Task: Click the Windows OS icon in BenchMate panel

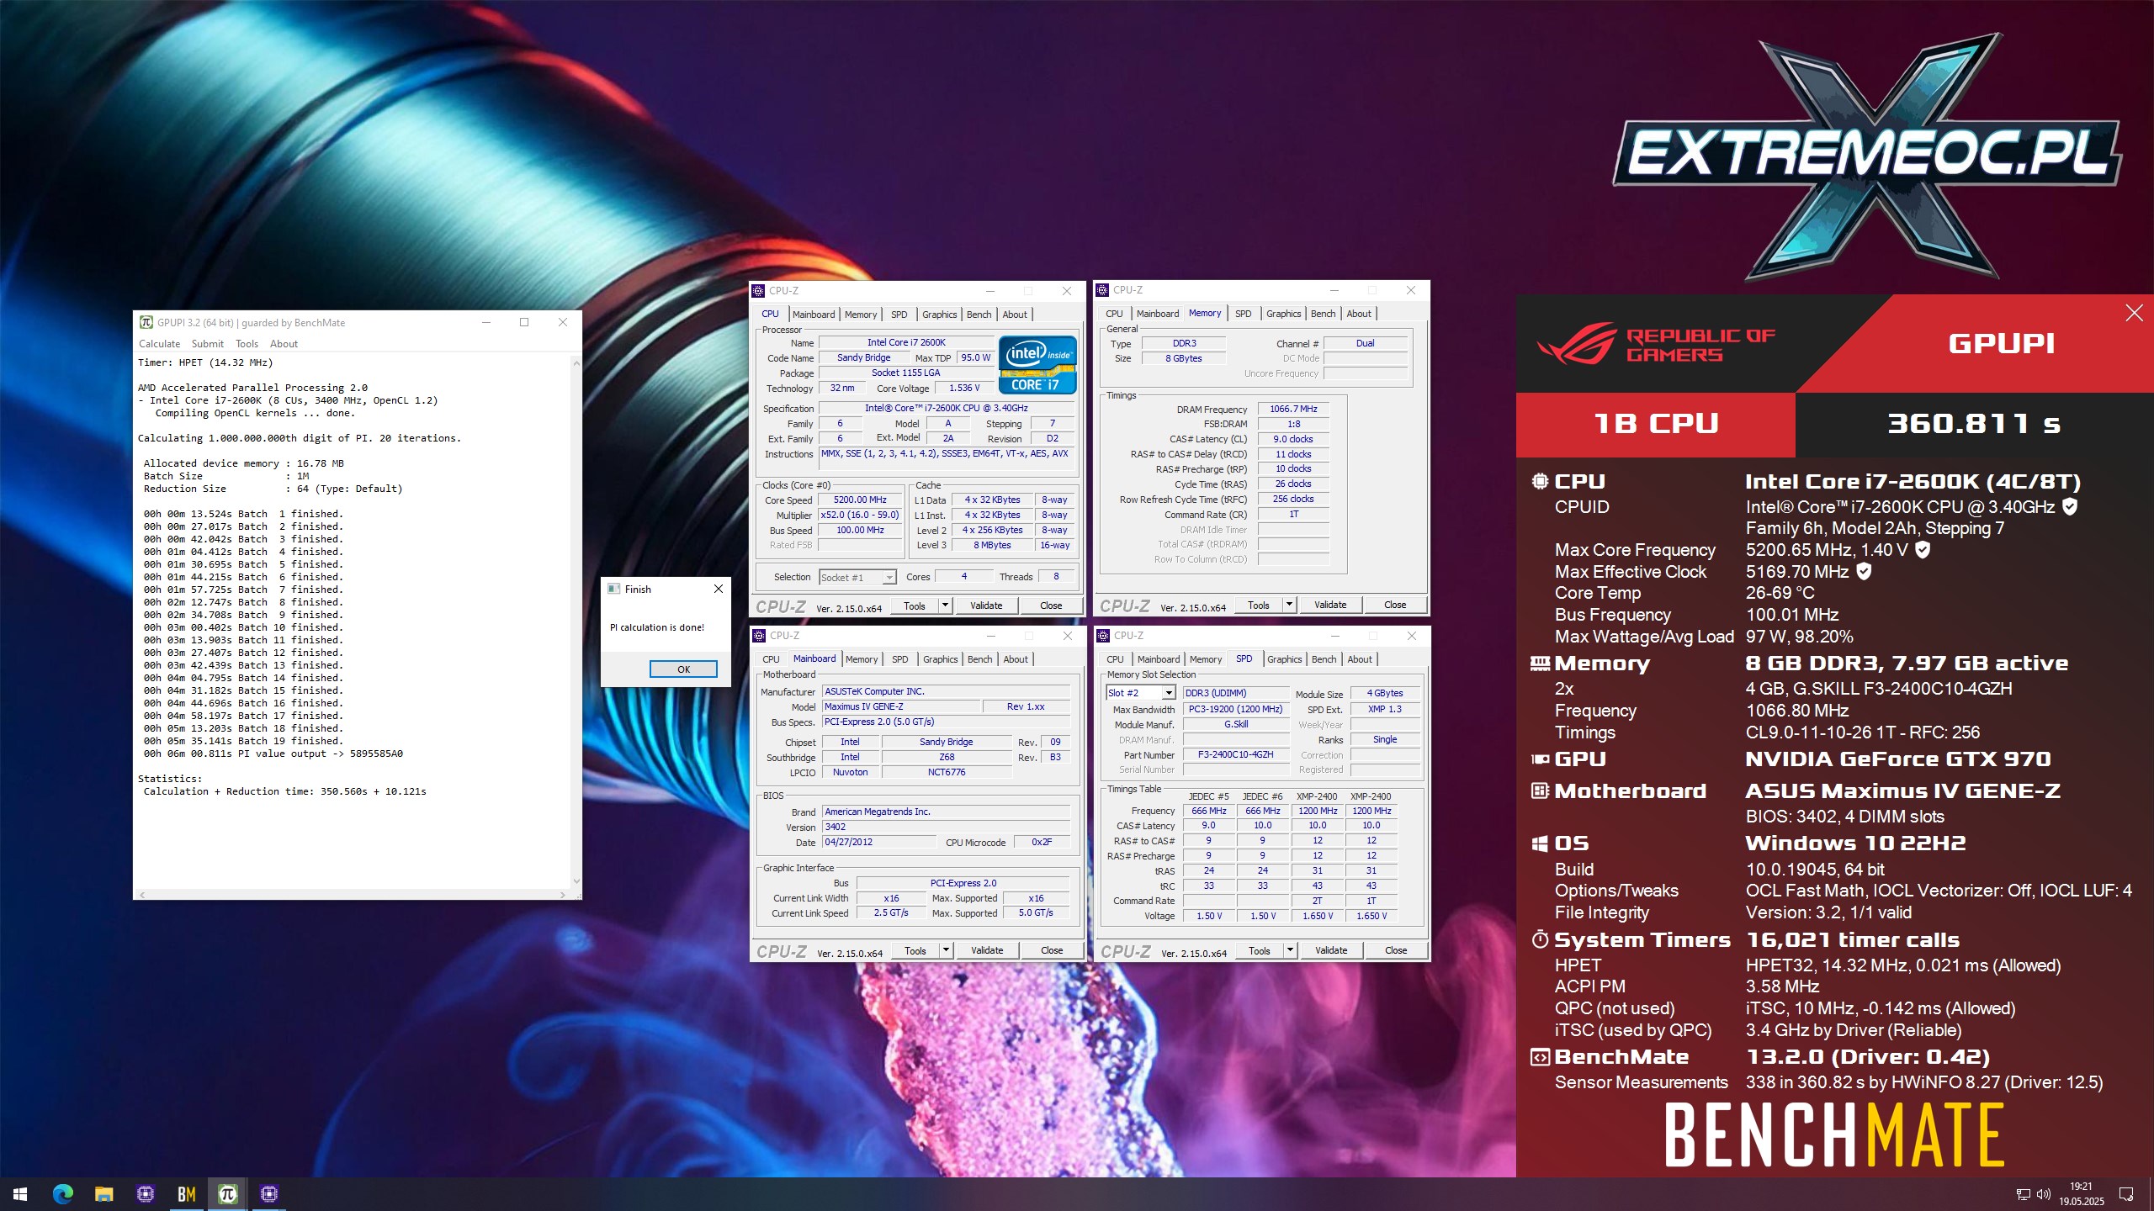Action: 1540,843
